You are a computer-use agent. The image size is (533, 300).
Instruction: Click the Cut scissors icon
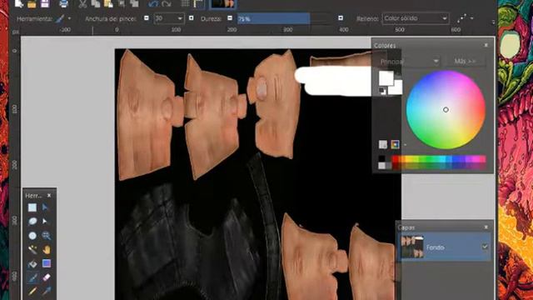tap(82, 3)
